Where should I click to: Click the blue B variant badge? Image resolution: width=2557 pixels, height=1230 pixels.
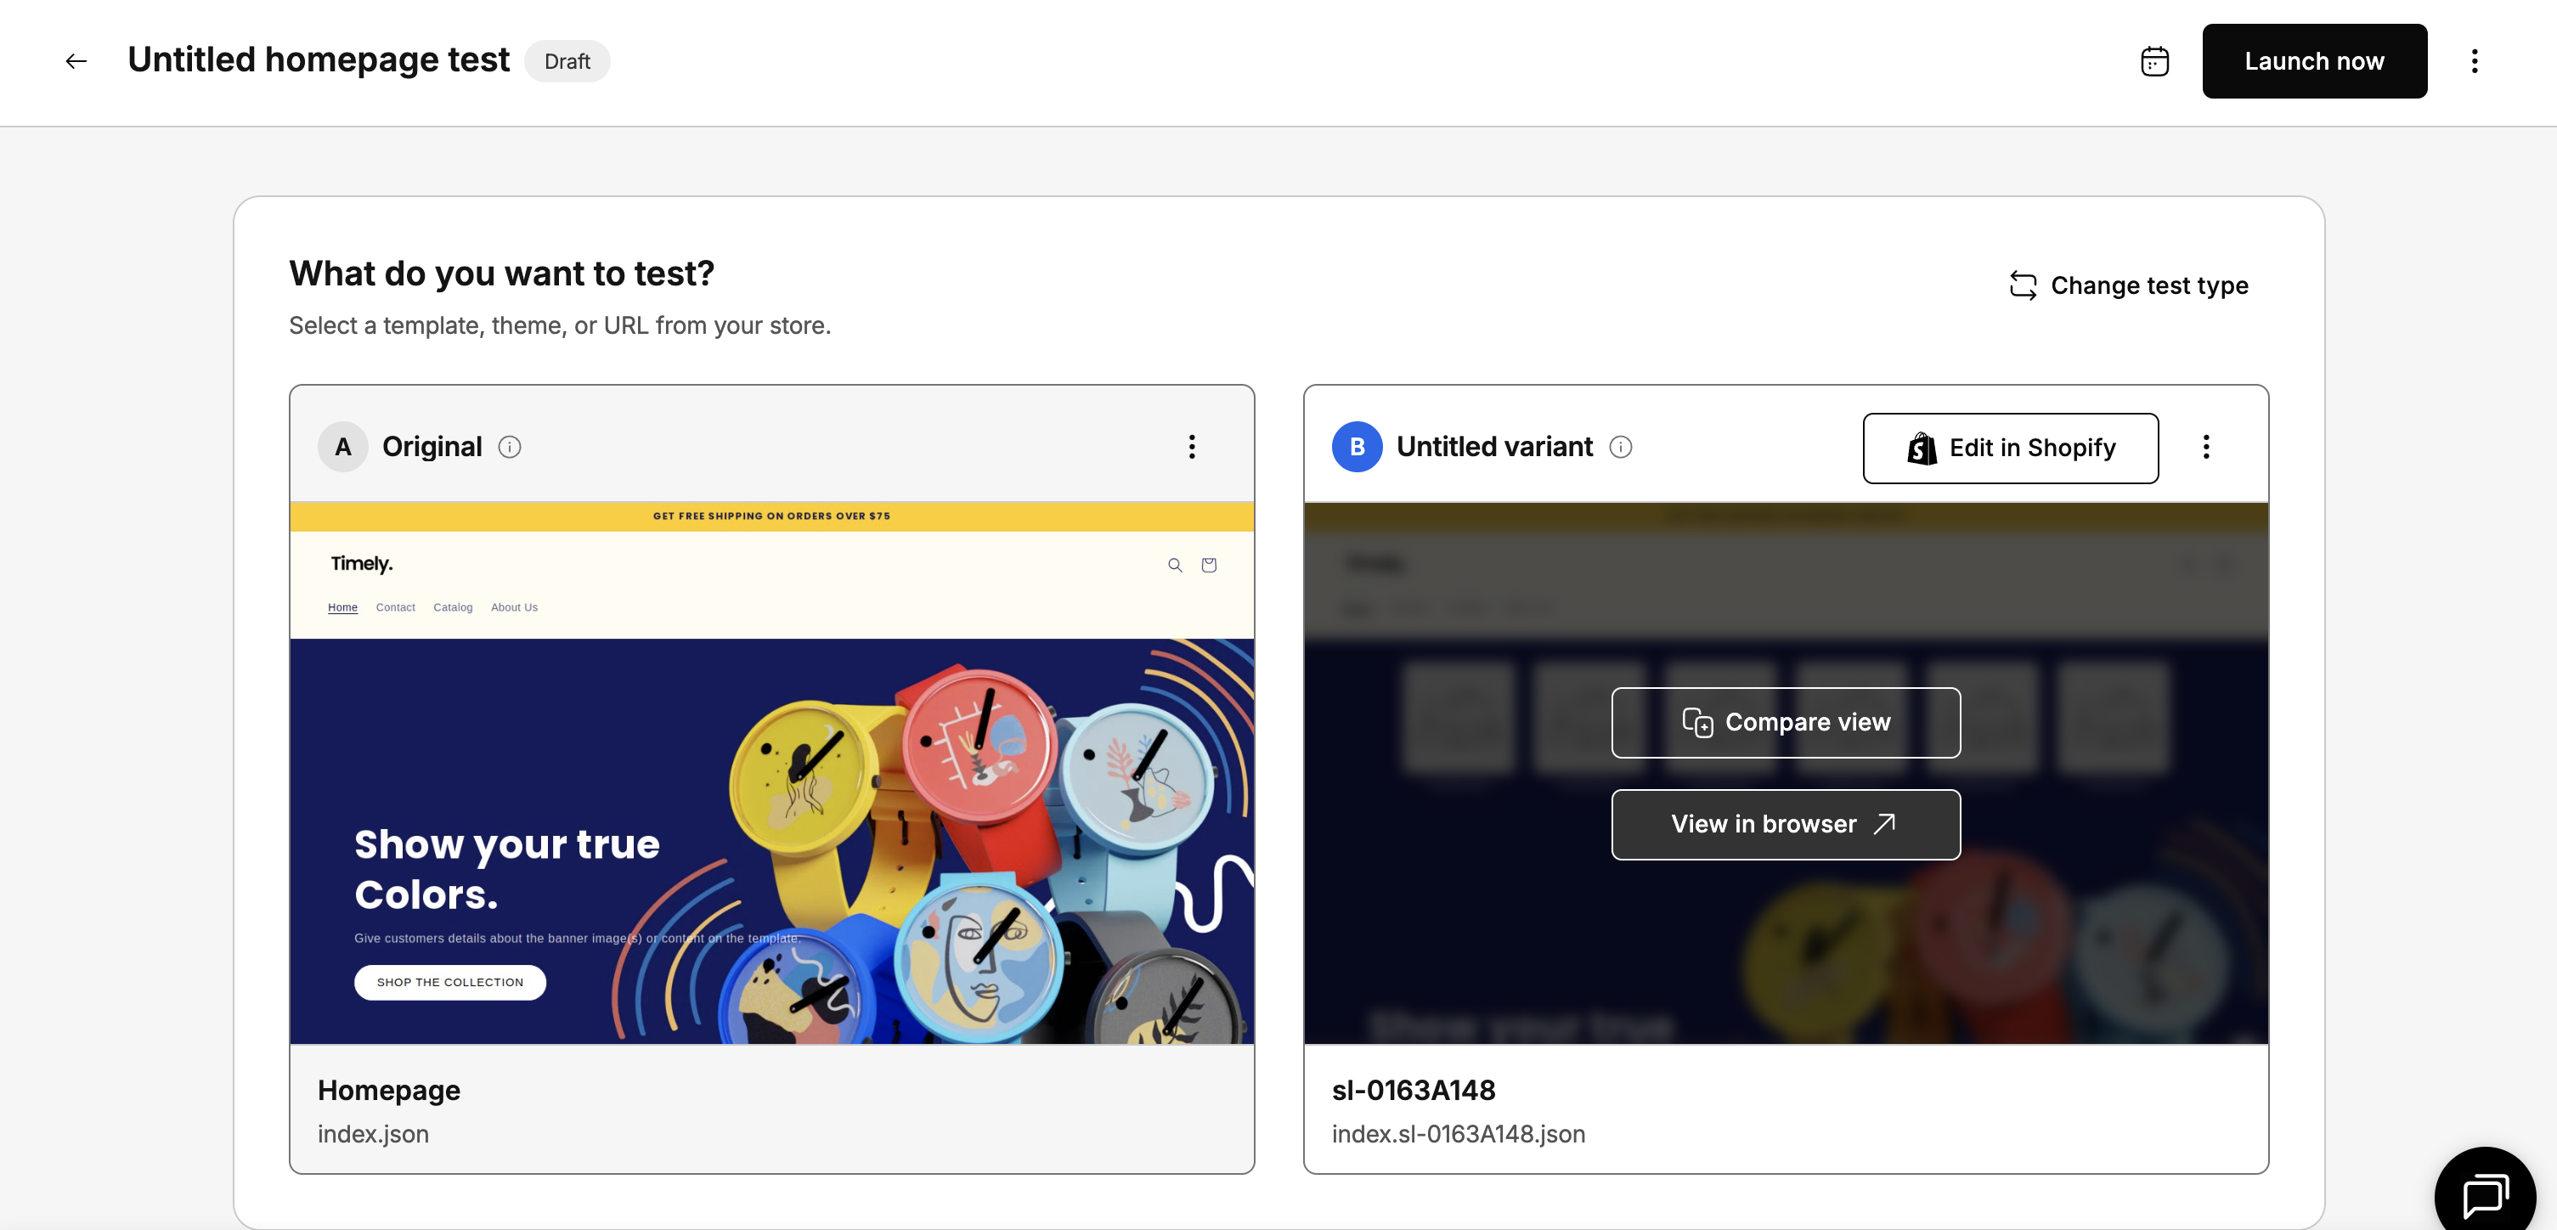pos(1356,448)
